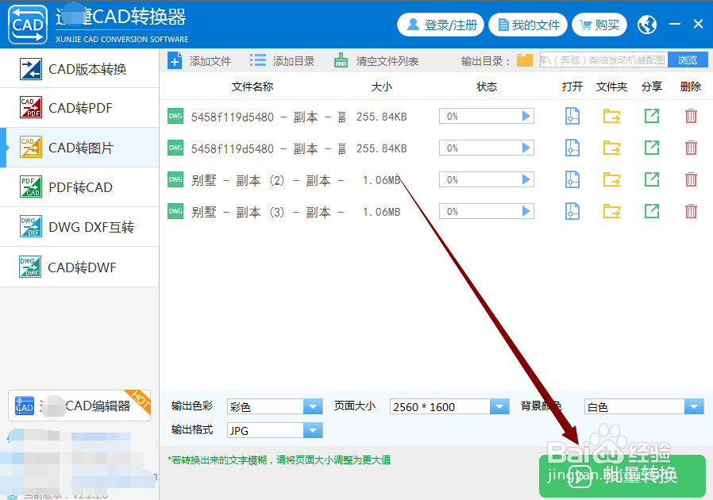Start conversion for the first file row
This screenshot has height=500, width=713.
526,116
